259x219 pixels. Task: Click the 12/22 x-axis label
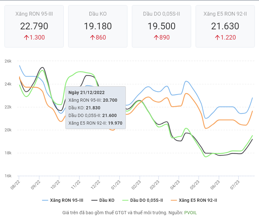point(96,184)
